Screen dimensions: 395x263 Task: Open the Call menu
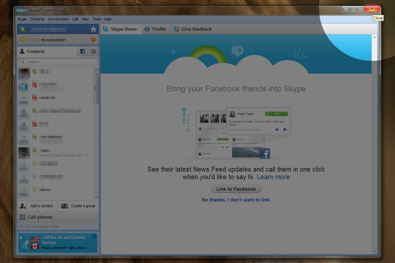[x=75, y=19]
